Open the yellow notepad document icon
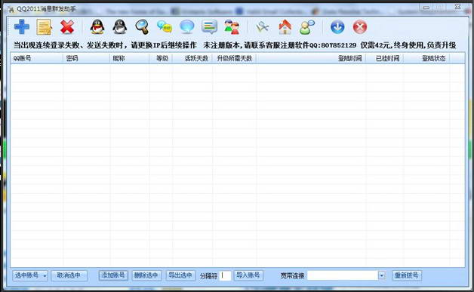This screenshot has width=474, height=292. click(x=44, y=27)
